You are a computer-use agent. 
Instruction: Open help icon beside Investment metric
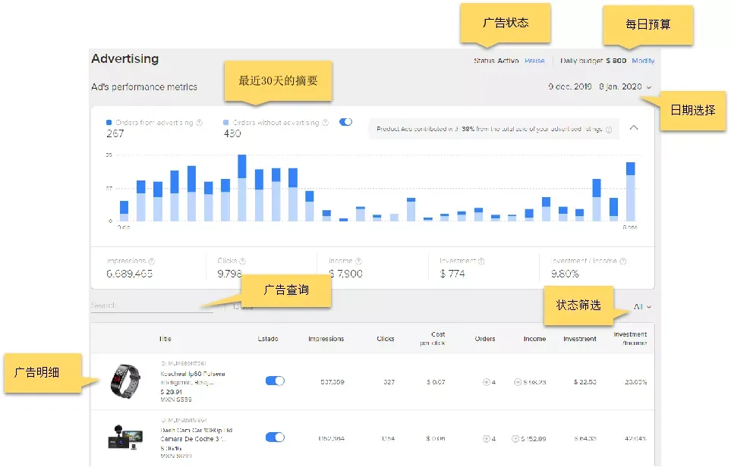coord(481,262)
